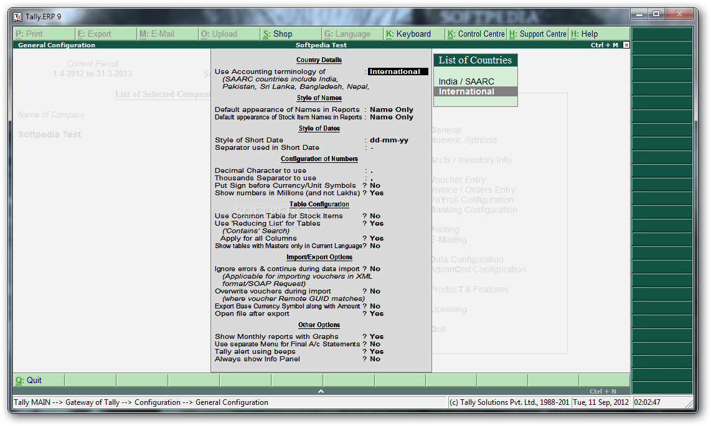This screenshot has width=711, height=426.
Task: Select International in List of Countries
Action: [475, 91]
